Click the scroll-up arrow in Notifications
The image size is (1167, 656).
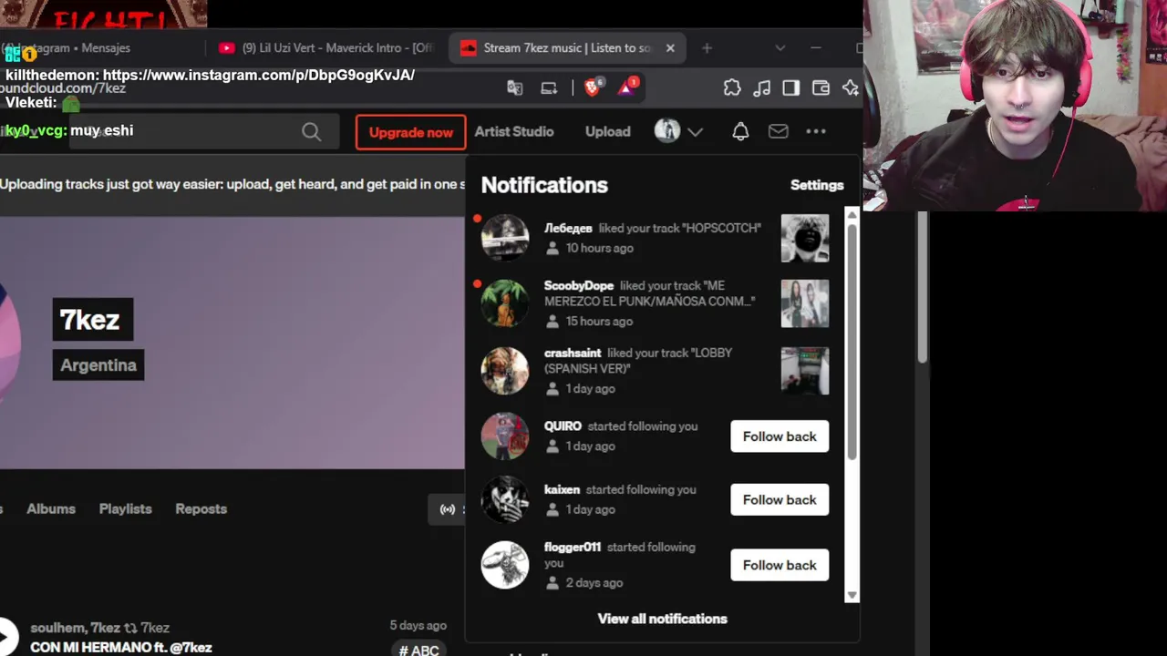coord(852,214)
